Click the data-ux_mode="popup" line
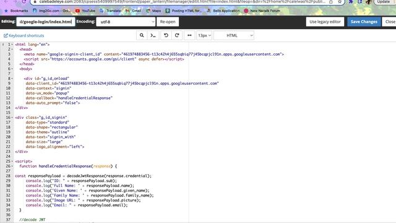Viewport: 396px width, 223px height. (x=47, y=93)
